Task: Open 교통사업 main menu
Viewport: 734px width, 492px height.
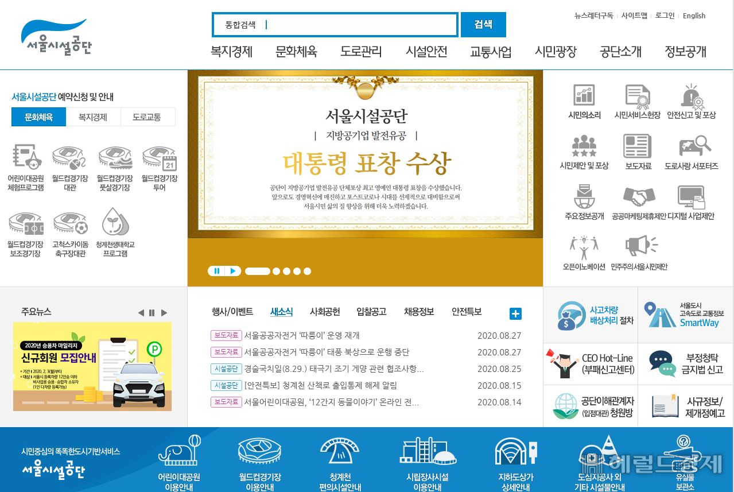Action: (x=491, y=52)
